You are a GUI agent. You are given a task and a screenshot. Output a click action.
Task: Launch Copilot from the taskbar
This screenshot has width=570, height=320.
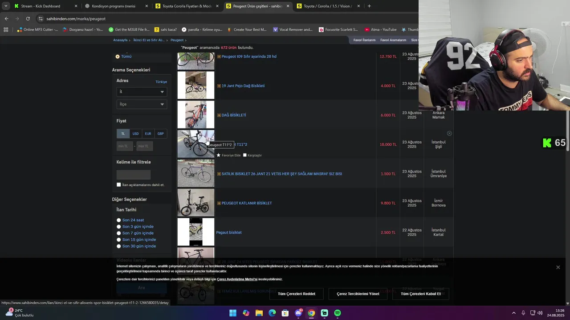coord(246,313)
